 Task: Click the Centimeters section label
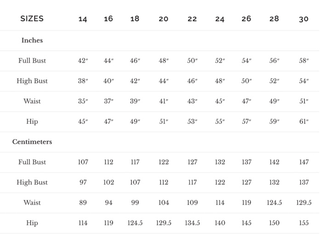point(32,142)
